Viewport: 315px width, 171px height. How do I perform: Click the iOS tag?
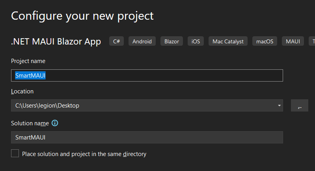(196, 41)
